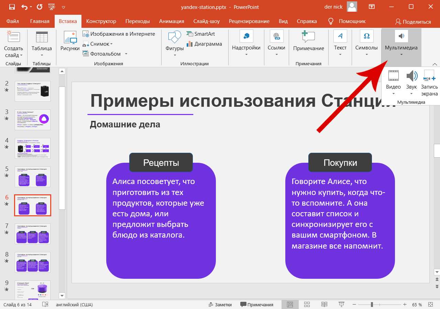This screenshot has height=309, width=440.
Task: Open the undo history dropdown arrow
Action: [31, 7]
